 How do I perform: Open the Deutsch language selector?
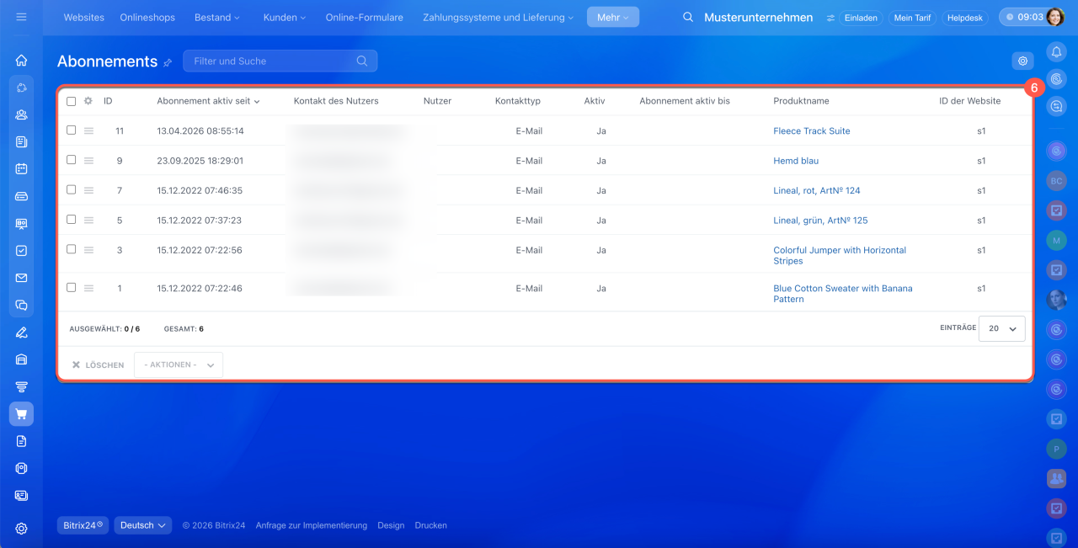click(143, 525)
